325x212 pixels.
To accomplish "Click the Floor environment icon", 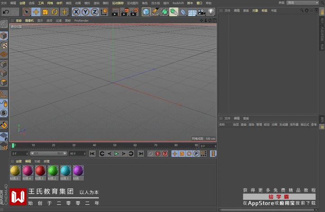I will [x=192, y=12].
